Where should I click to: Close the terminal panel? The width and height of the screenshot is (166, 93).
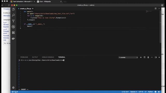click(x=159, y=57)
